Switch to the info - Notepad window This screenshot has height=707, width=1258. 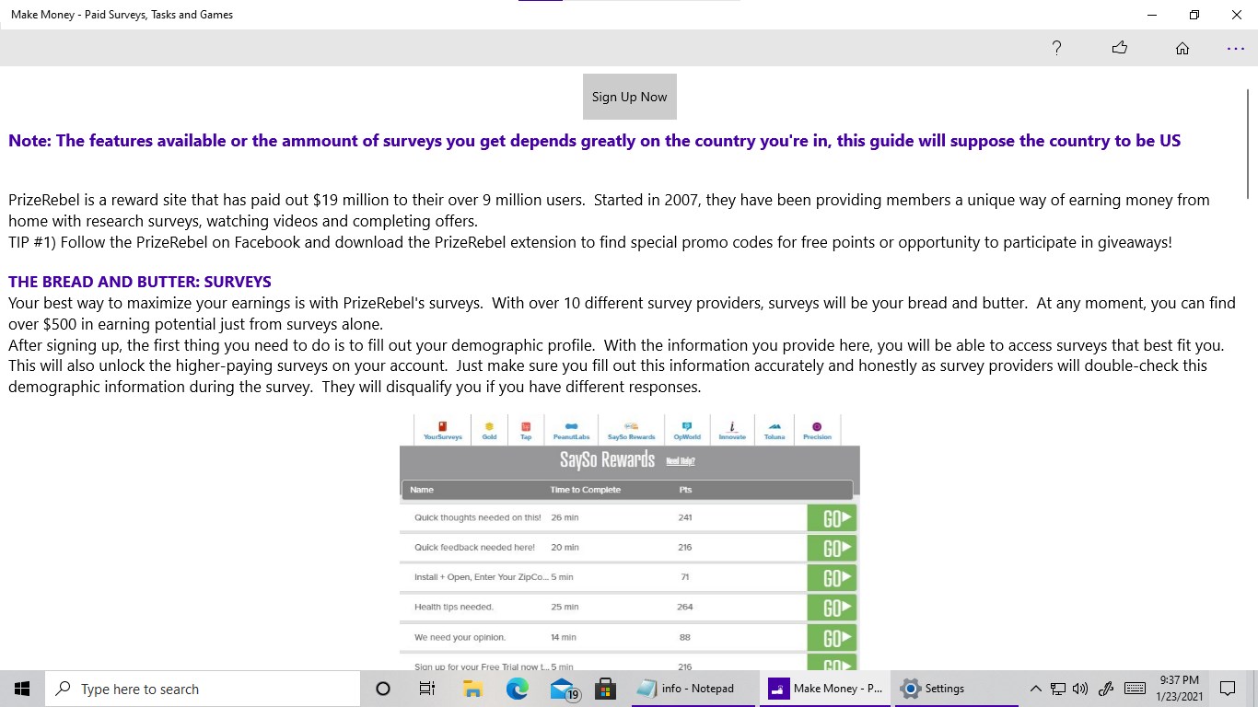695,689
